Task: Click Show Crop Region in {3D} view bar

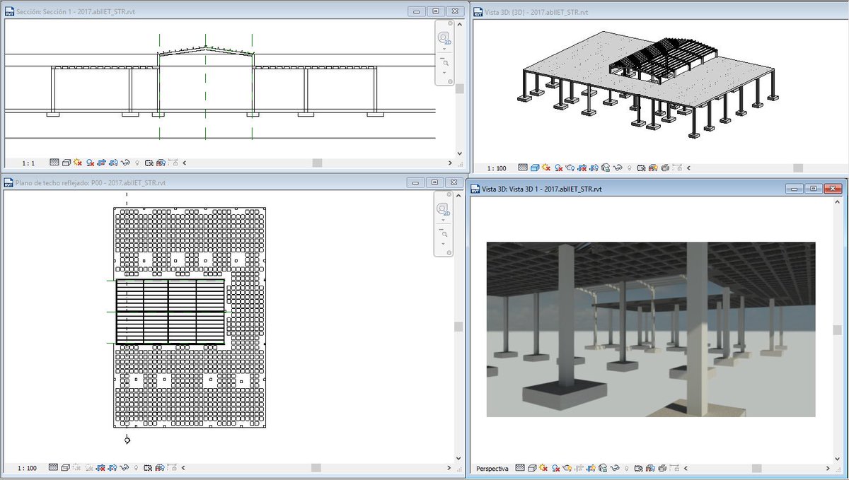Action: point(594,168)
